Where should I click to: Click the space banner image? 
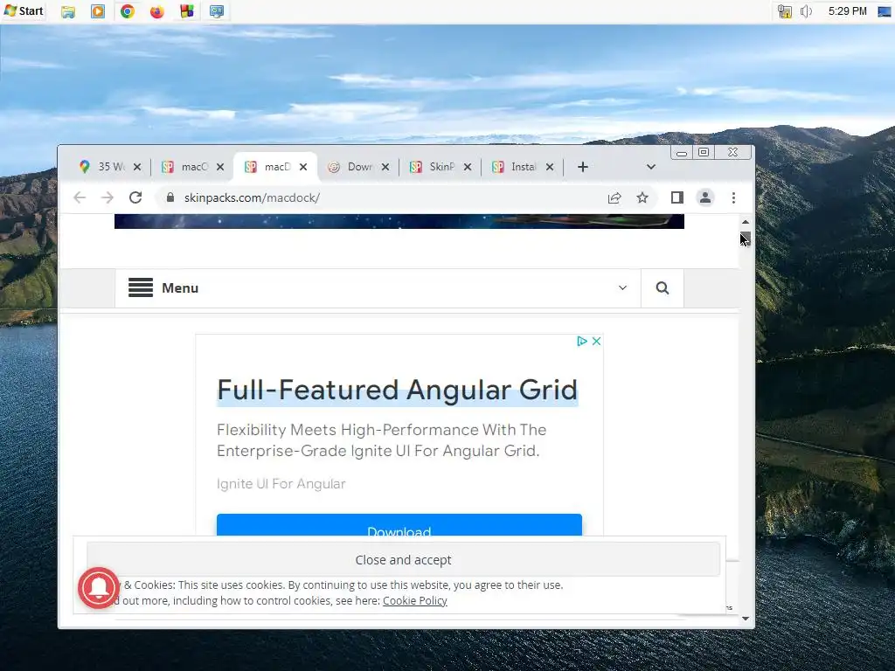(399, 221)
